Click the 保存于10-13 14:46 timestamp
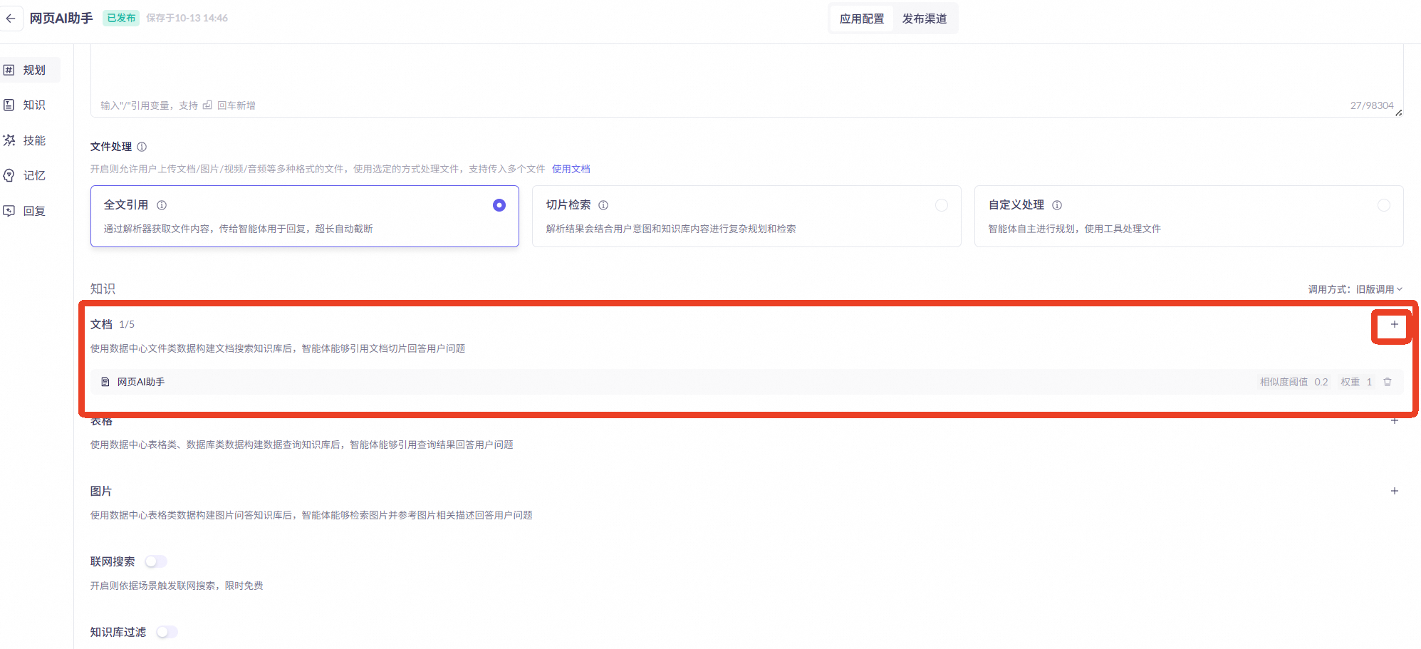The height and width of the screenshot is (649, 1421). 187,18
